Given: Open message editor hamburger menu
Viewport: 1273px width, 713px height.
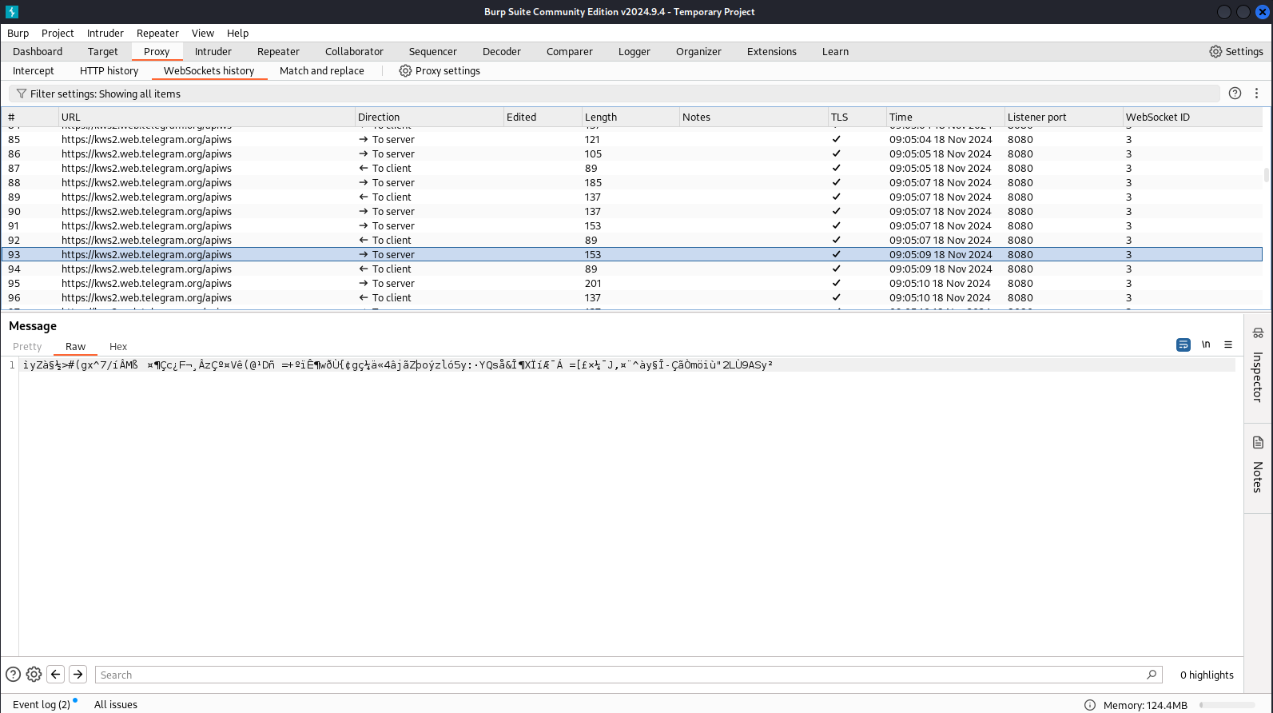Looking at the screenshot, I should (1228, 345).
